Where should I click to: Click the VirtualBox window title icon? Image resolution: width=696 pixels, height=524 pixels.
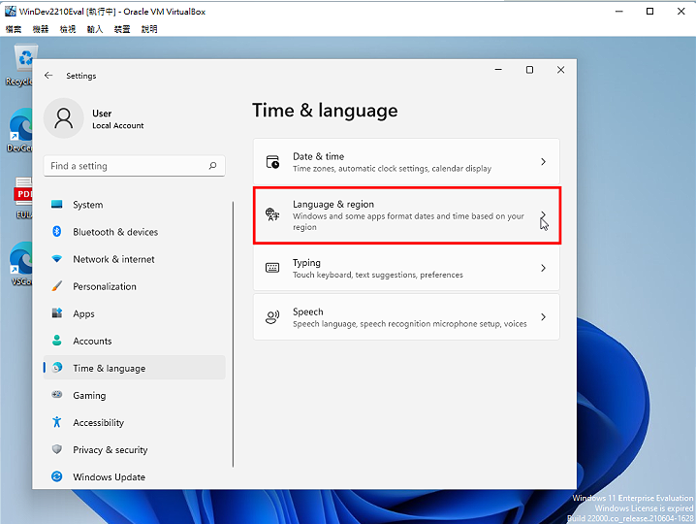[x=11, y=11]
